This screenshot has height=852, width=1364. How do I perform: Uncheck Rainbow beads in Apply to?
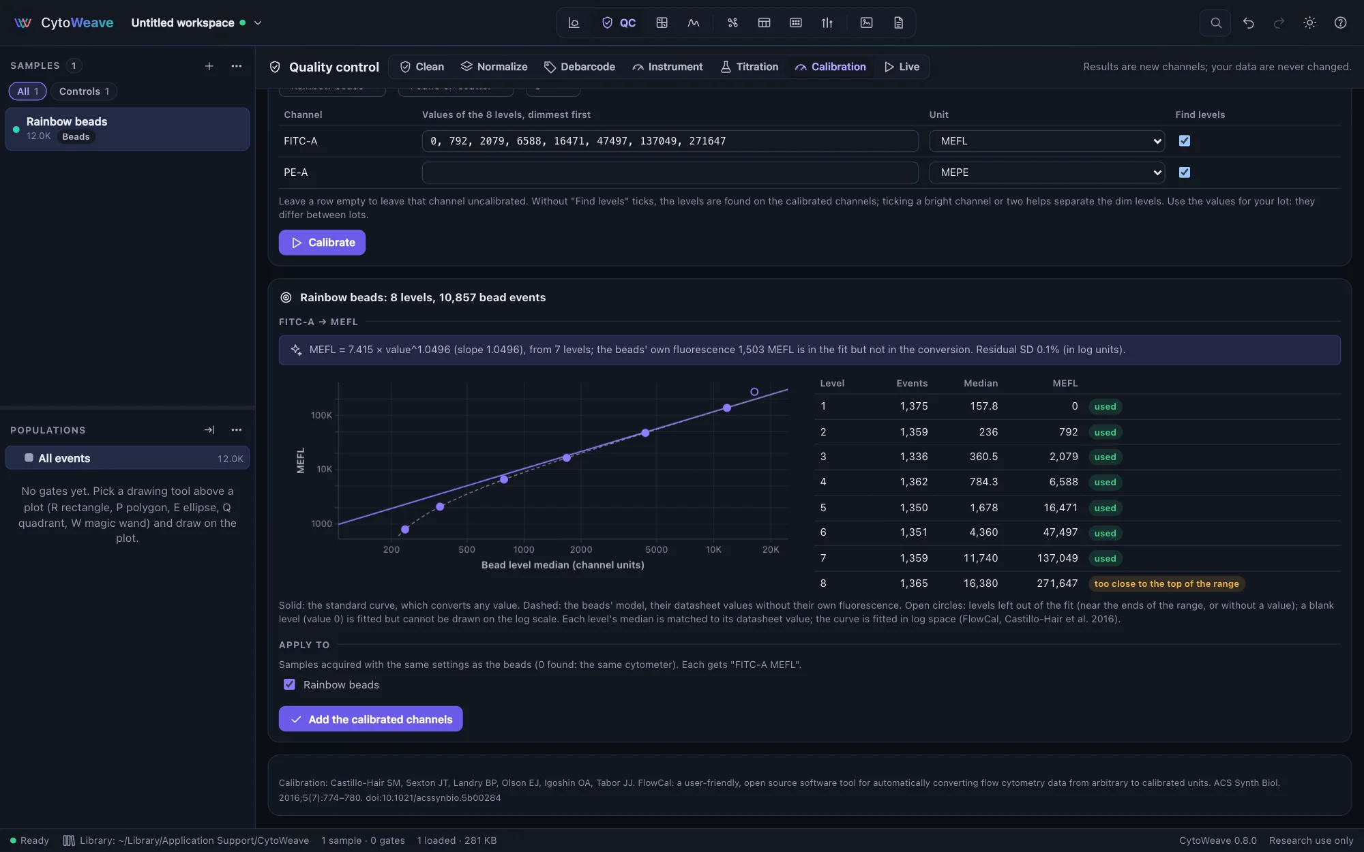(290, 684)
